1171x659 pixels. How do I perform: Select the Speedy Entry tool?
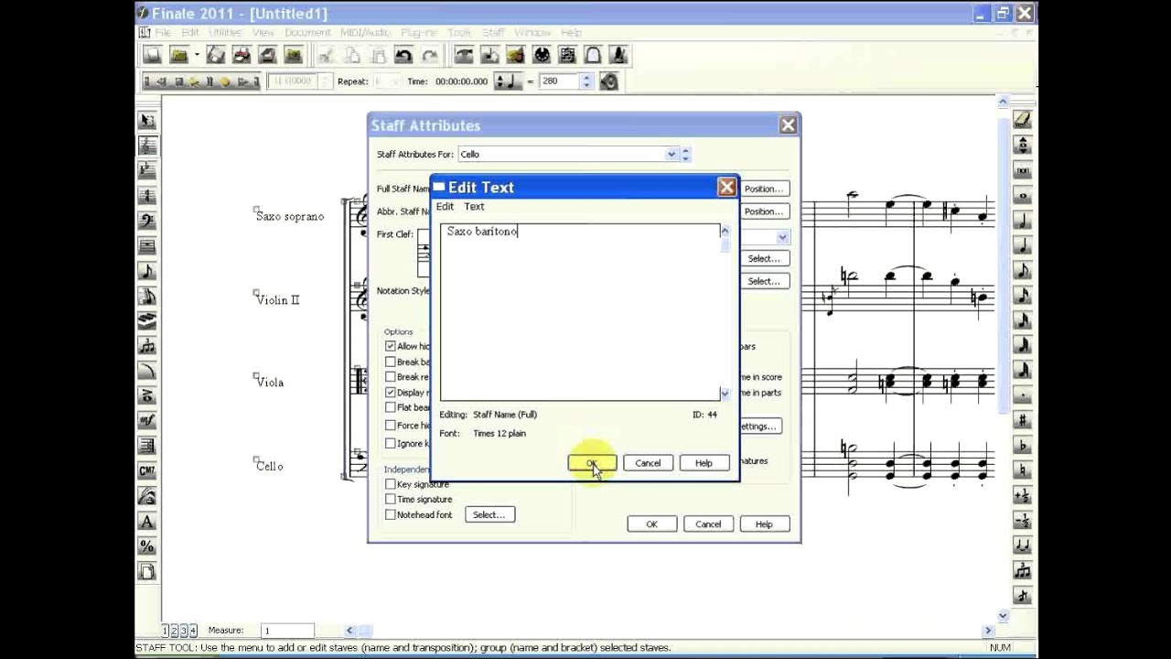pyautogui.click(x=146, y=296)
